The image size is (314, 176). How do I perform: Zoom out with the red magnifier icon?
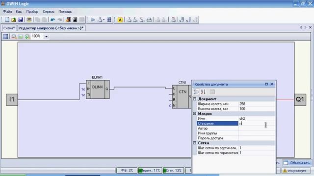pos(14,36)
